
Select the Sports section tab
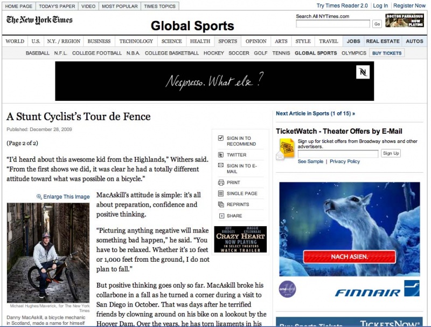click(227, 42)
